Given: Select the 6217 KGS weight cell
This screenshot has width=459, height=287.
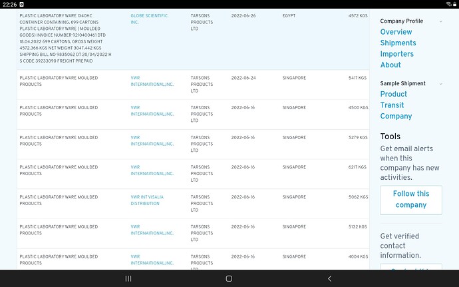Looking at the screenshot, I should point(357,167).
